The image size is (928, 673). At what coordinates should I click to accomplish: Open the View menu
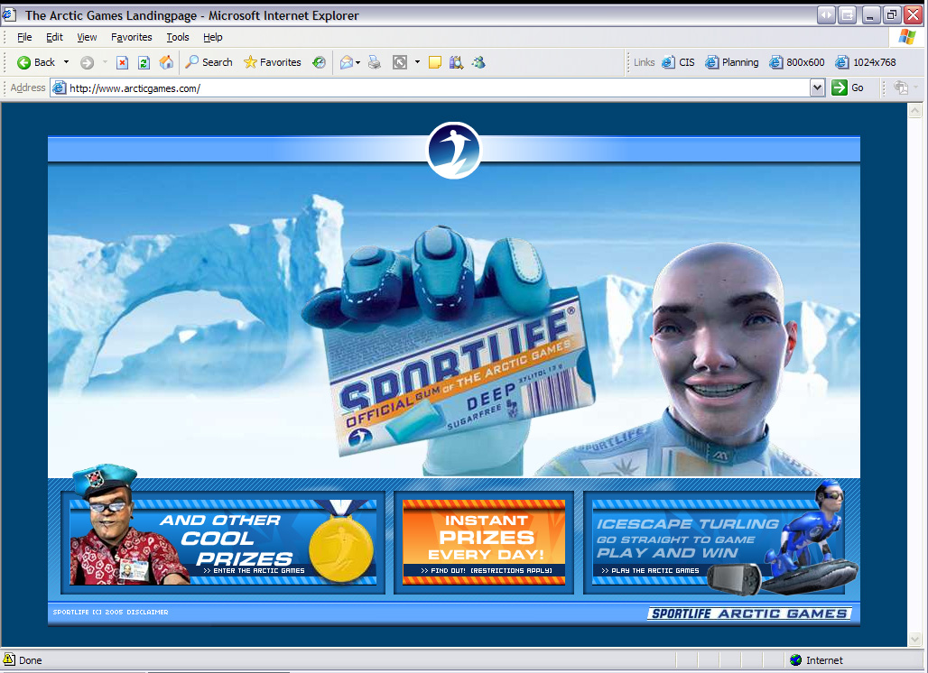[87, 37]
